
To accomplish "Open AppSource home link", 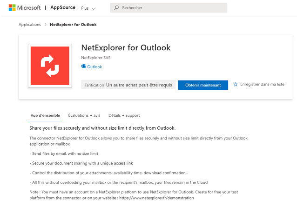I will point(63,7).
